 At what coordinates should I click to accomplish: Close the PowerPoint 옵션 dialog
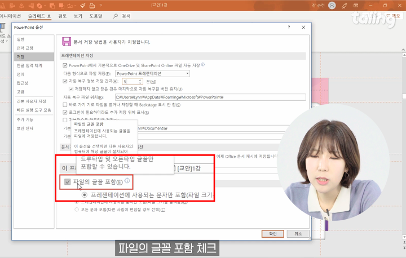[x=303, y=27]
